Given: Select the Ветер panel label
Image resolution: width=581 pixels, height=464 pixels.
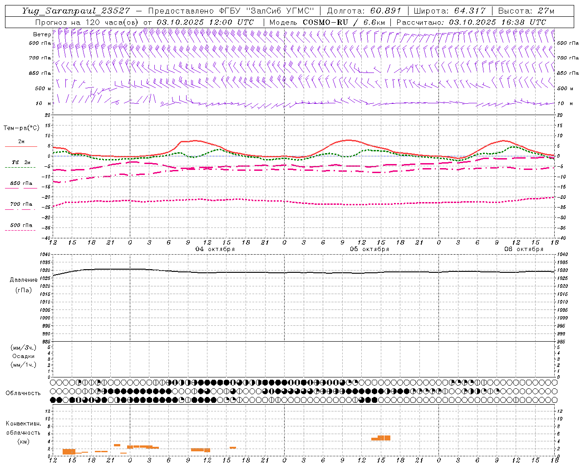Looking at the screenshot, I should click(42, 34).
